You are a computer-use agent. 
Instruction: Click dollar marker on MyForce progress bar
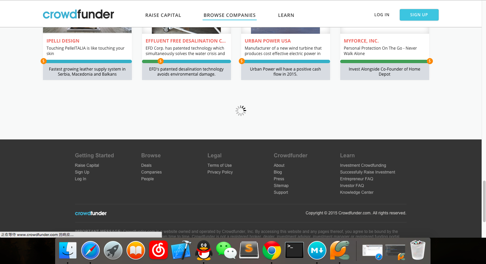[430, 61]
